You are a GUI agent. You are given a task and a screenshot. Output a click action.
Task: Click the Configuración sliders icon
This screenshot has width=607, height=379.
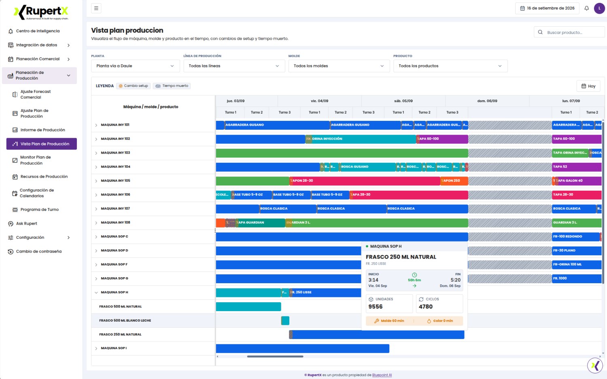(x=11, y=238)
